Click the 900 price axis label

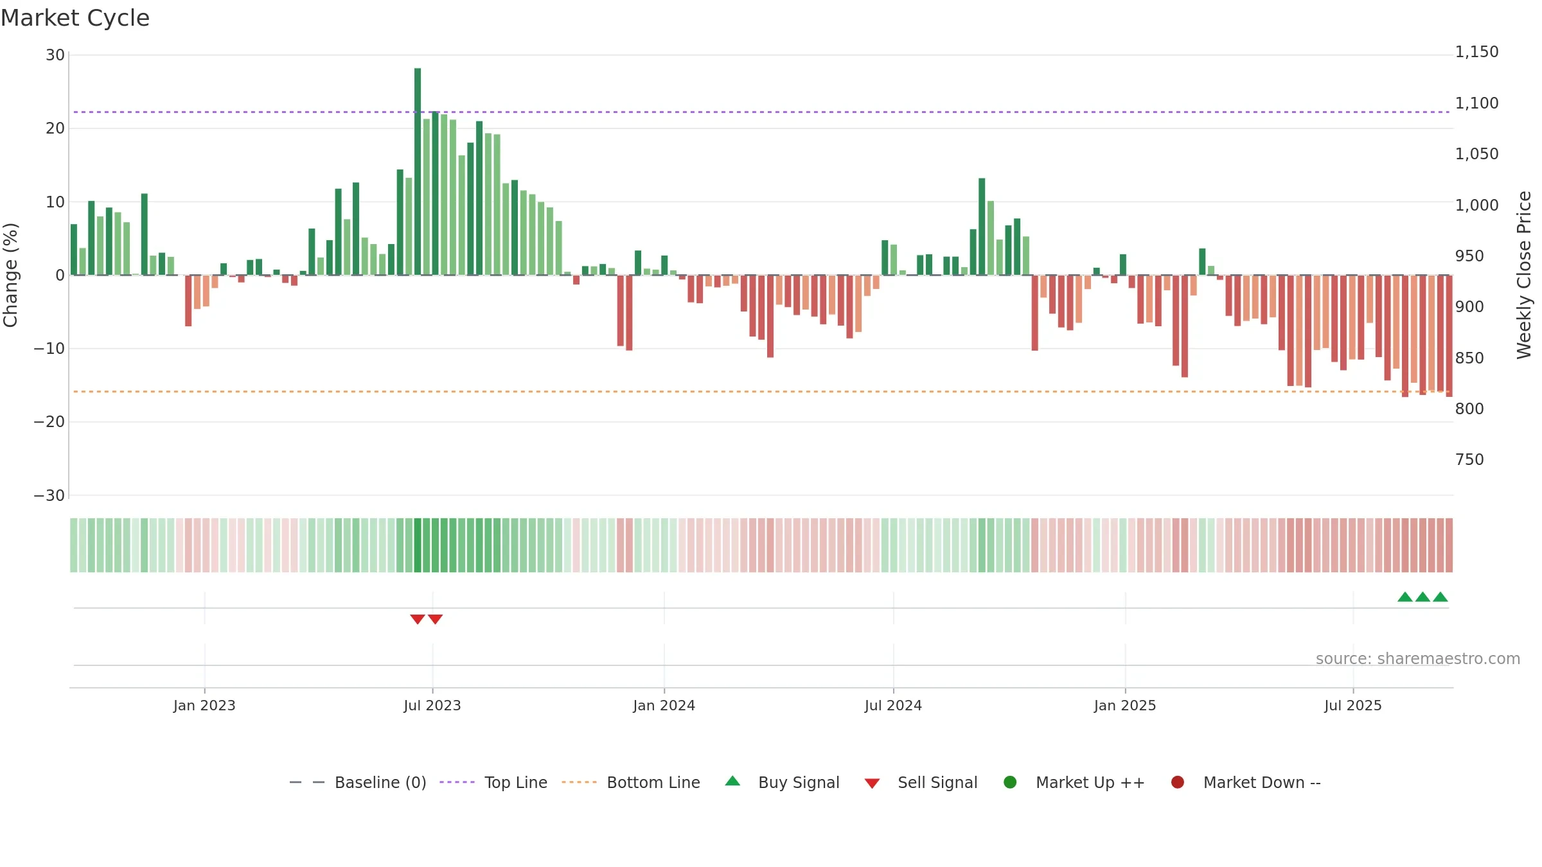[x=1469, y=307]
